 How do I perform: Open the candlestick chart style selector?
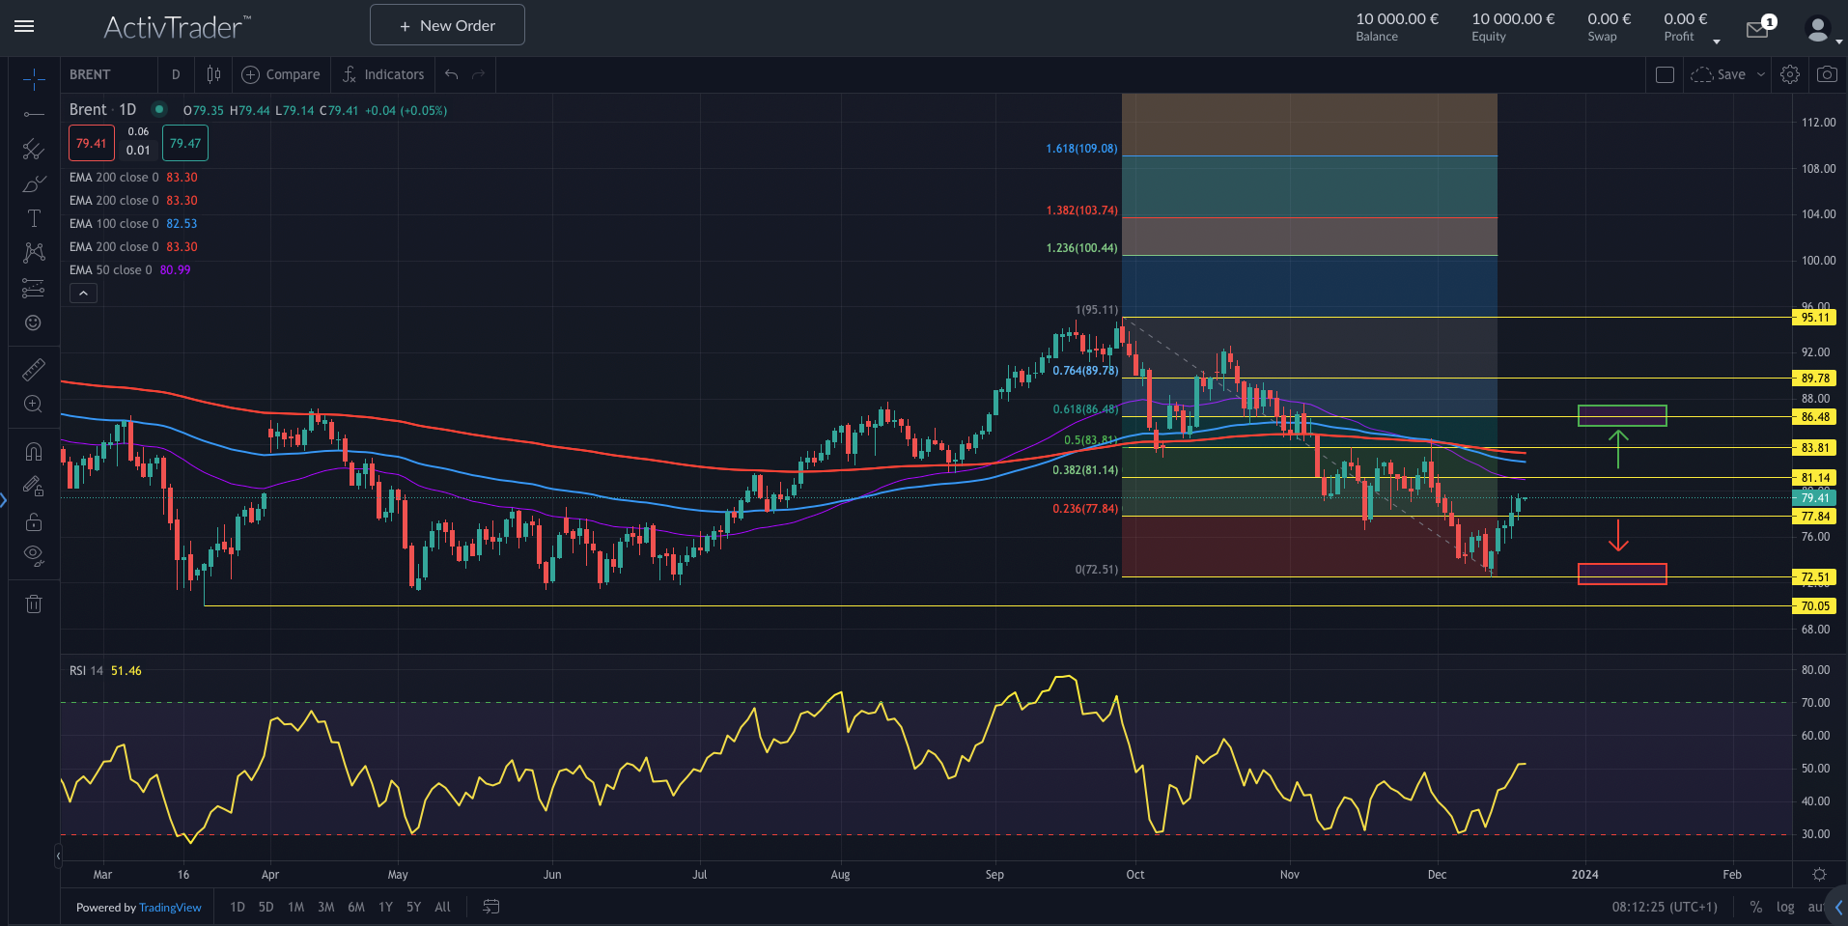point(213,74)
